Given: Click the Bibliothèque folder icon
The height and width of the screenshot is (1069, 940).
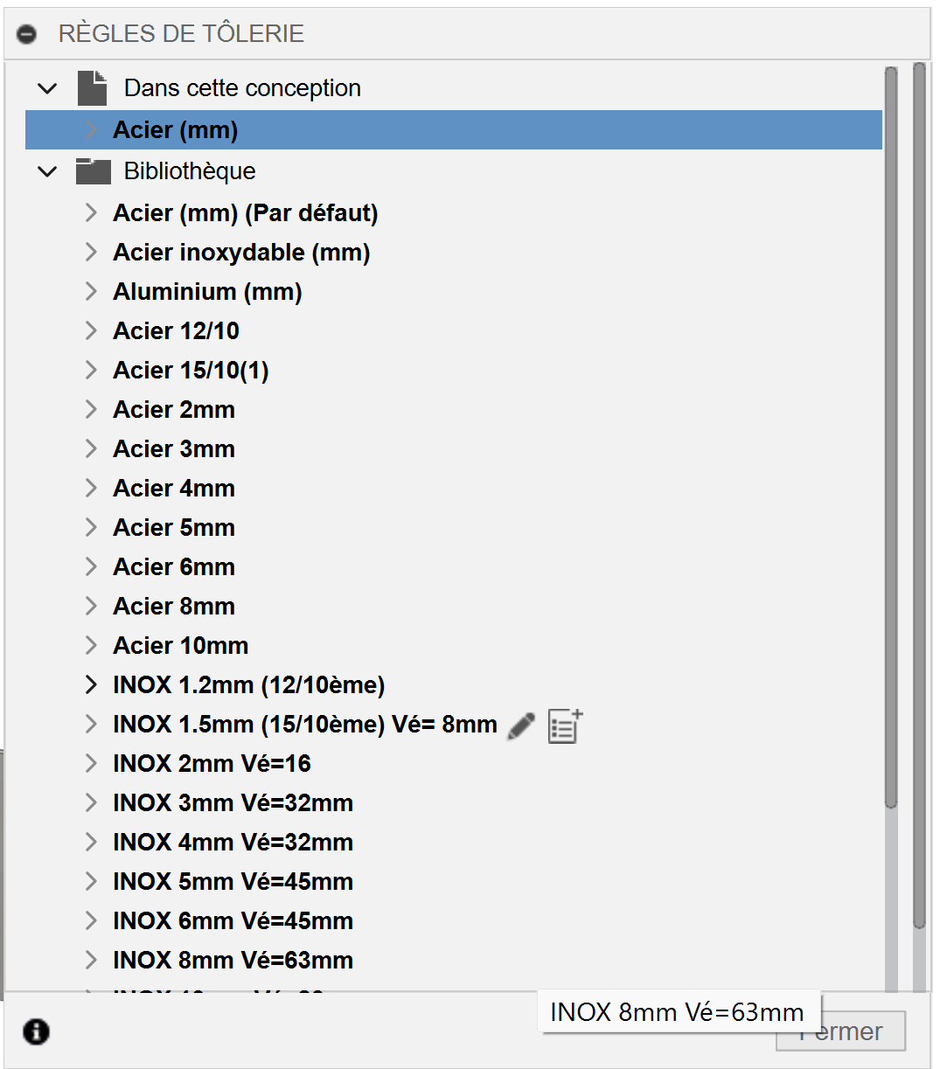Looking at the screenshot, I should 93,171.
